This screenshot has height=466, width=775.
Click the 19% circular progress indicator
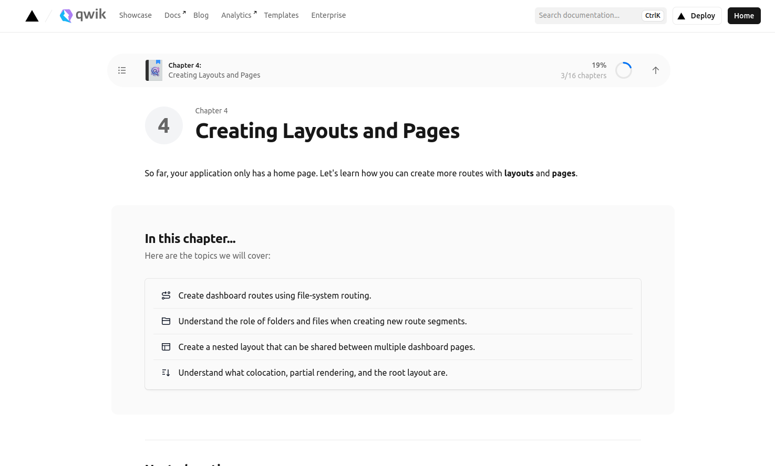point(624,70)
